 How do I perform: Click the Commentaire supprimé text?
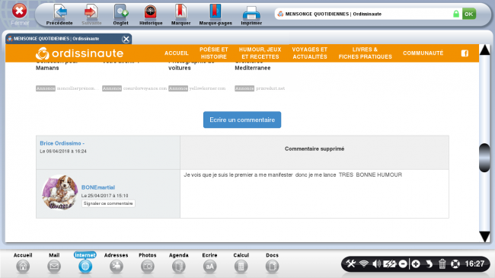315,149
